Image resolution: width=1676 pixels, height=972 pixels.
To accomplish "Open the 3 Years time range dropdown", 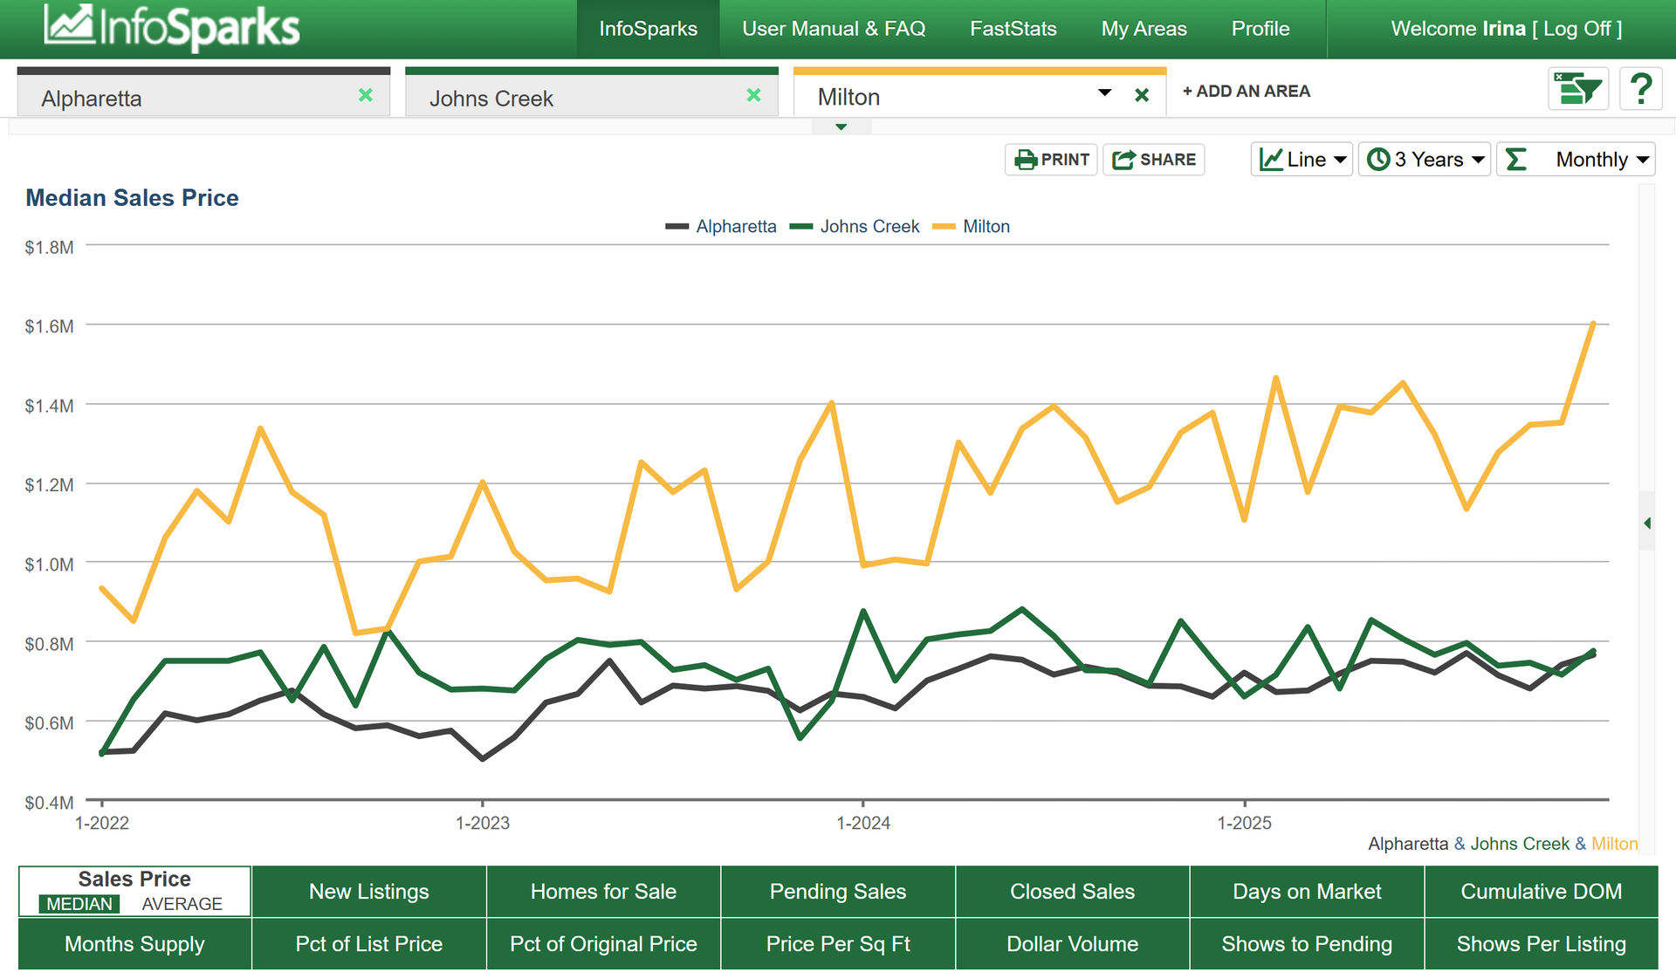I will pyautogui.click(x=1424, y=160).
